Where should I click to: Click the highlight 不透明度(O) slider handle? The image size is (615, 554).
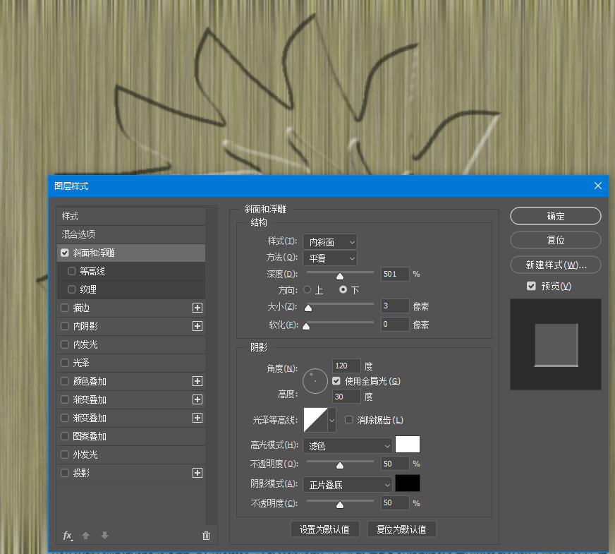(340, 466)
